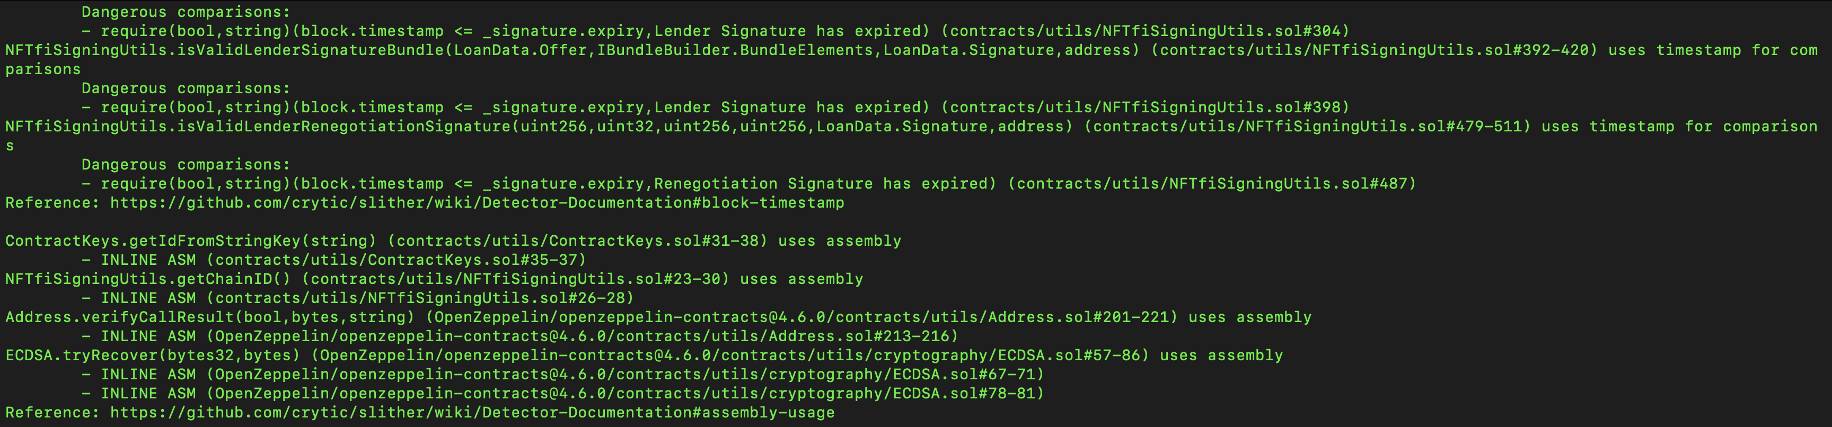Open the assembly-usage detector documentation URL
This screenshot has width=1832, height=427.
pos(472,412)
